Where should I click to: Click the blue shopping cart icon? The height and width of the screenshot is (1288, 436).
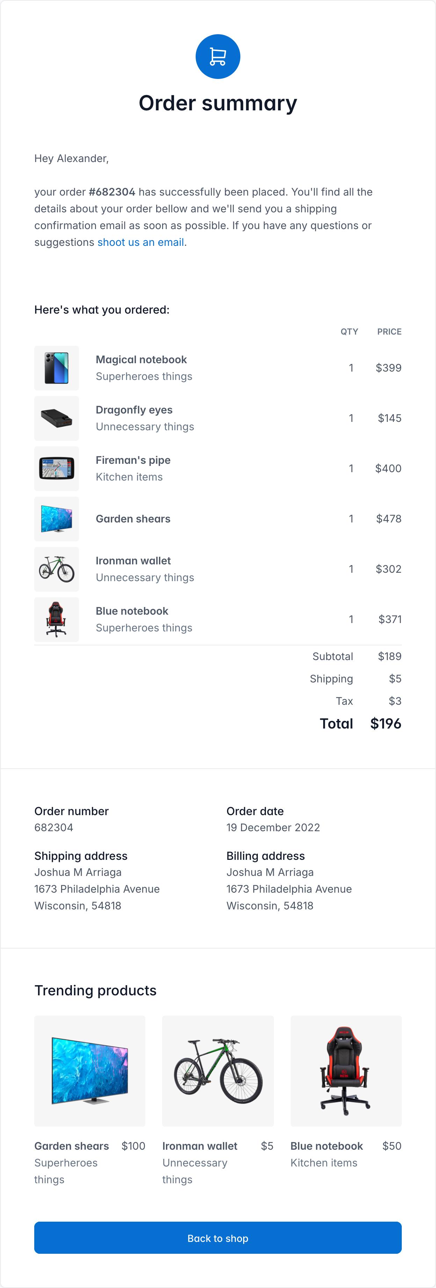(x=218, y=57)
